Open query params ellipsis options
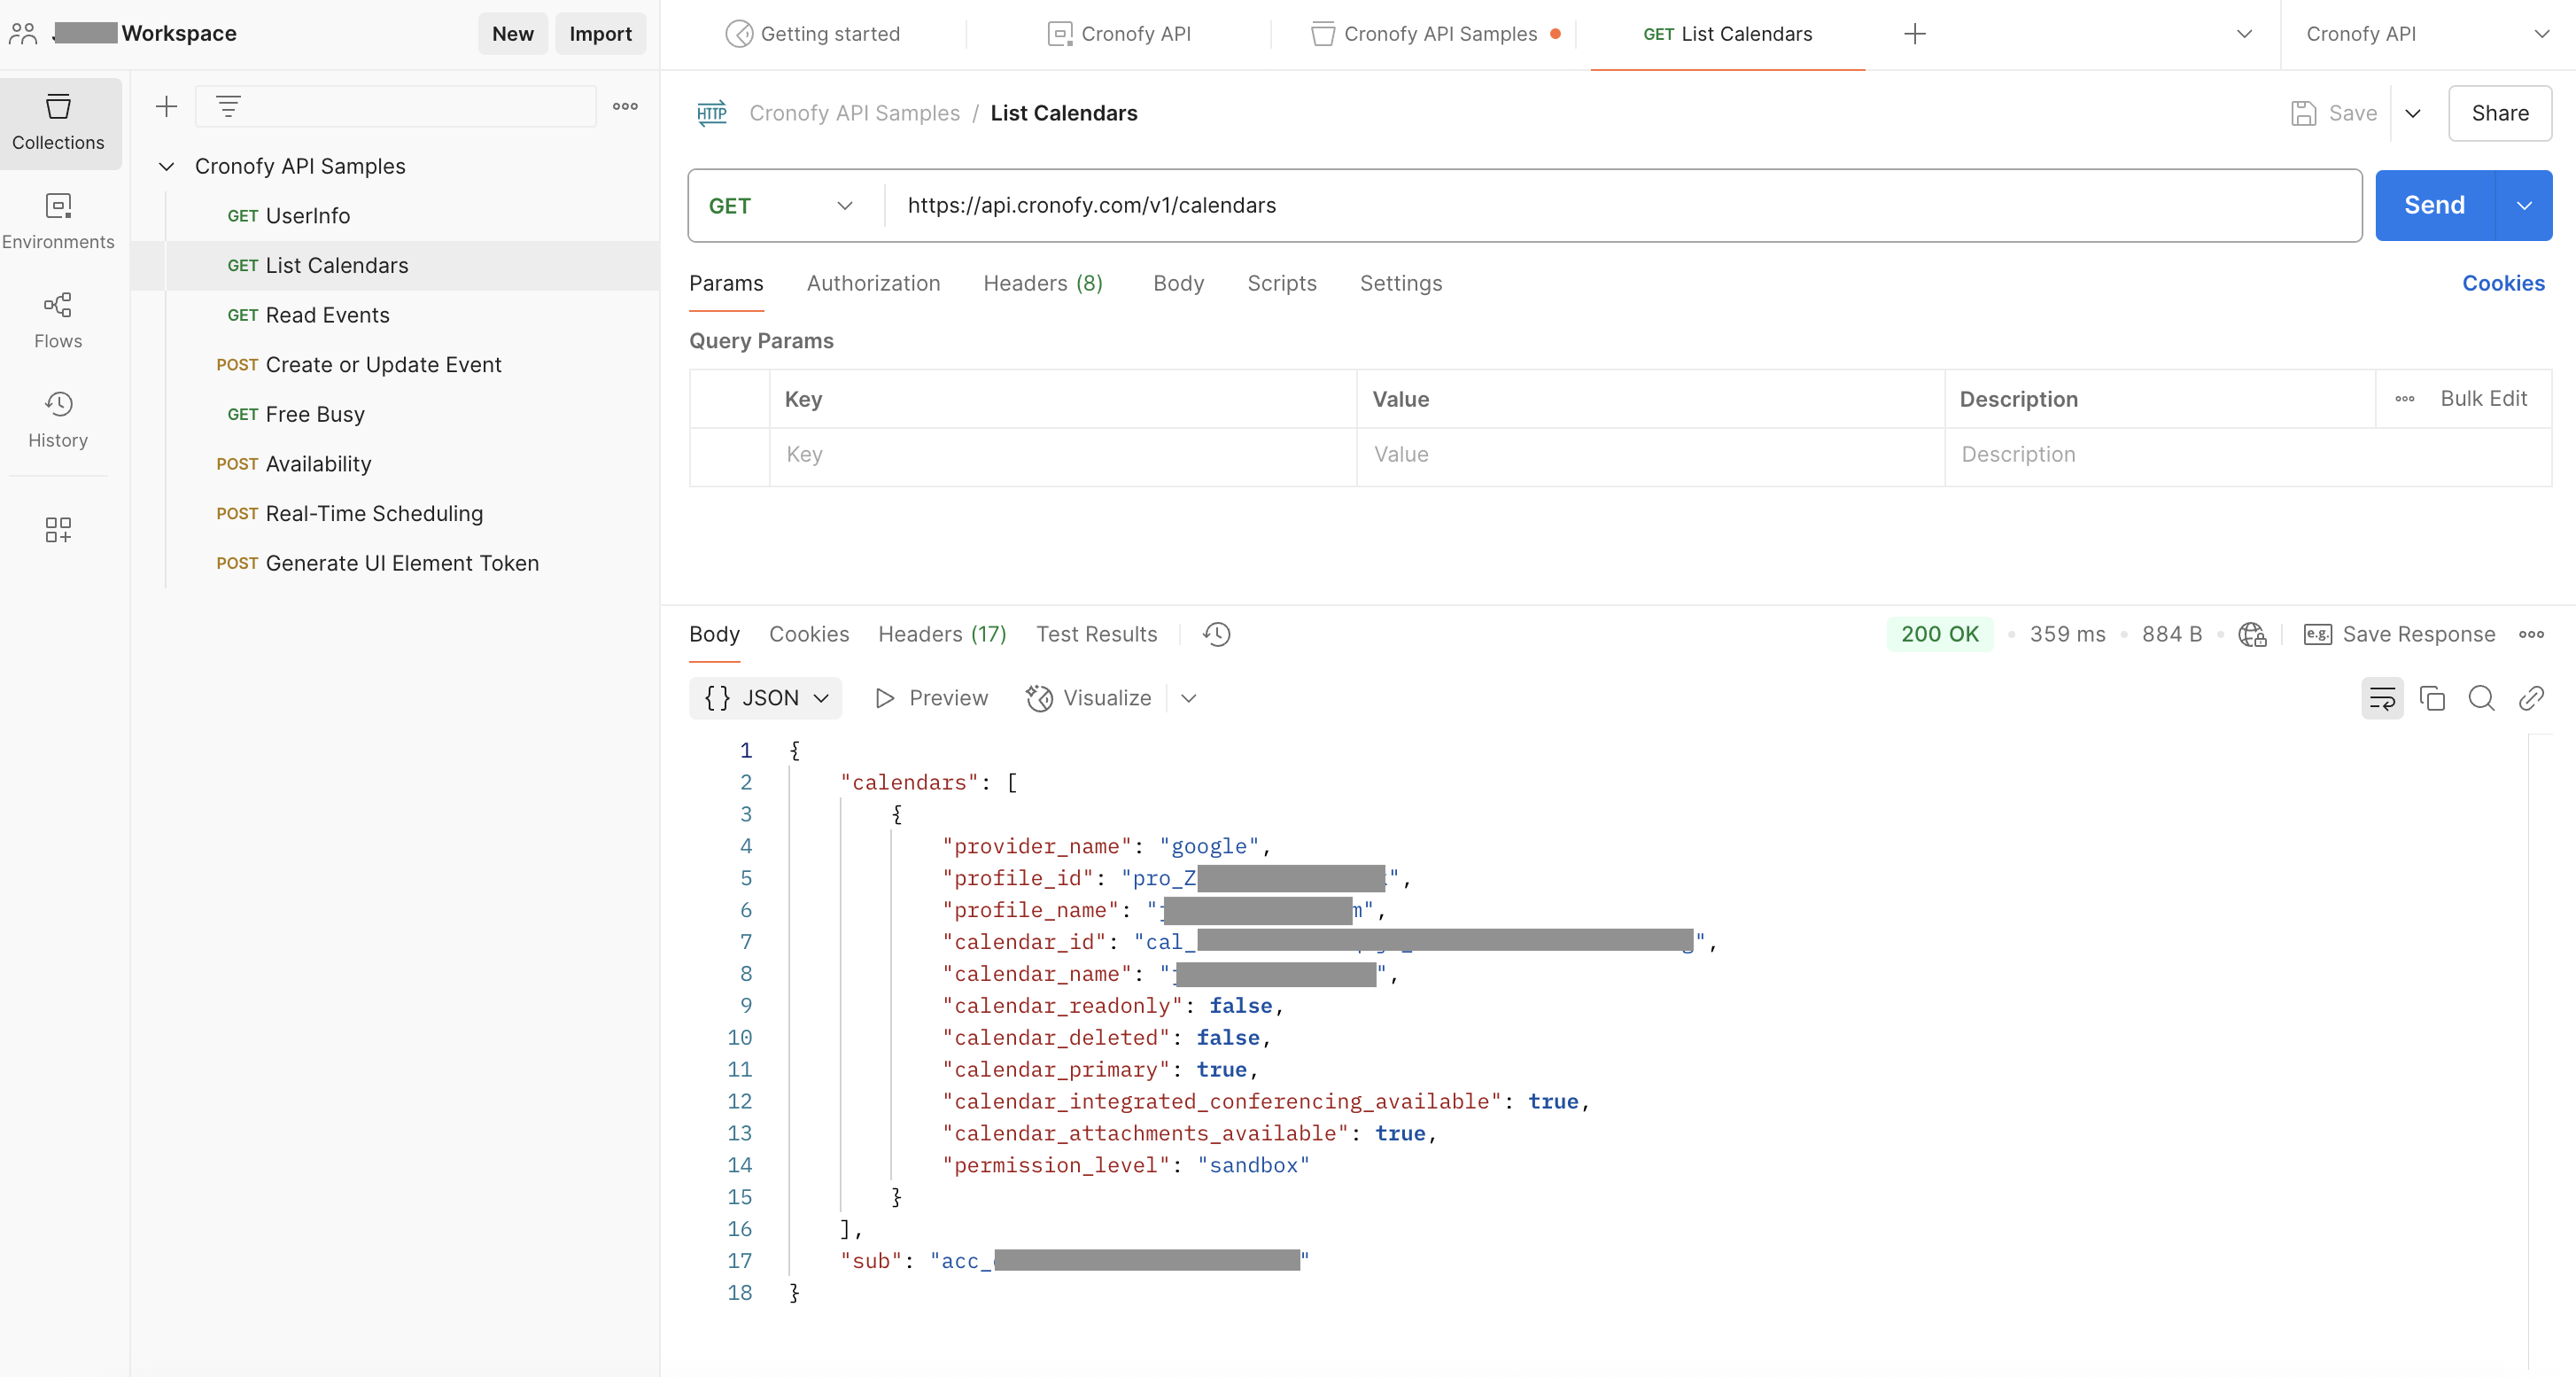 2405,399
